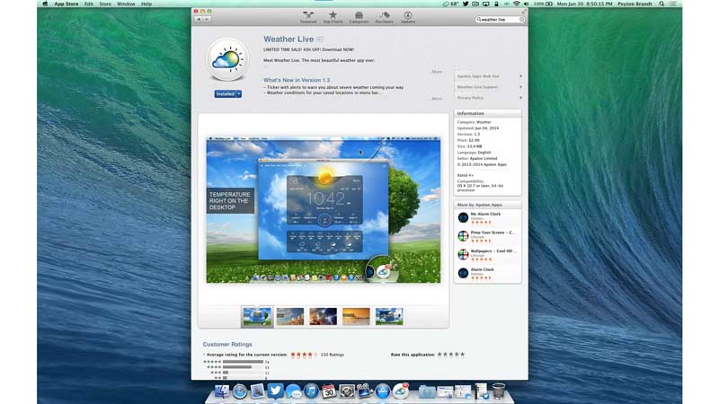Click the Peyton Brandt user menu
The height and width of the screenshot is (404, 719).
[635, 4]
